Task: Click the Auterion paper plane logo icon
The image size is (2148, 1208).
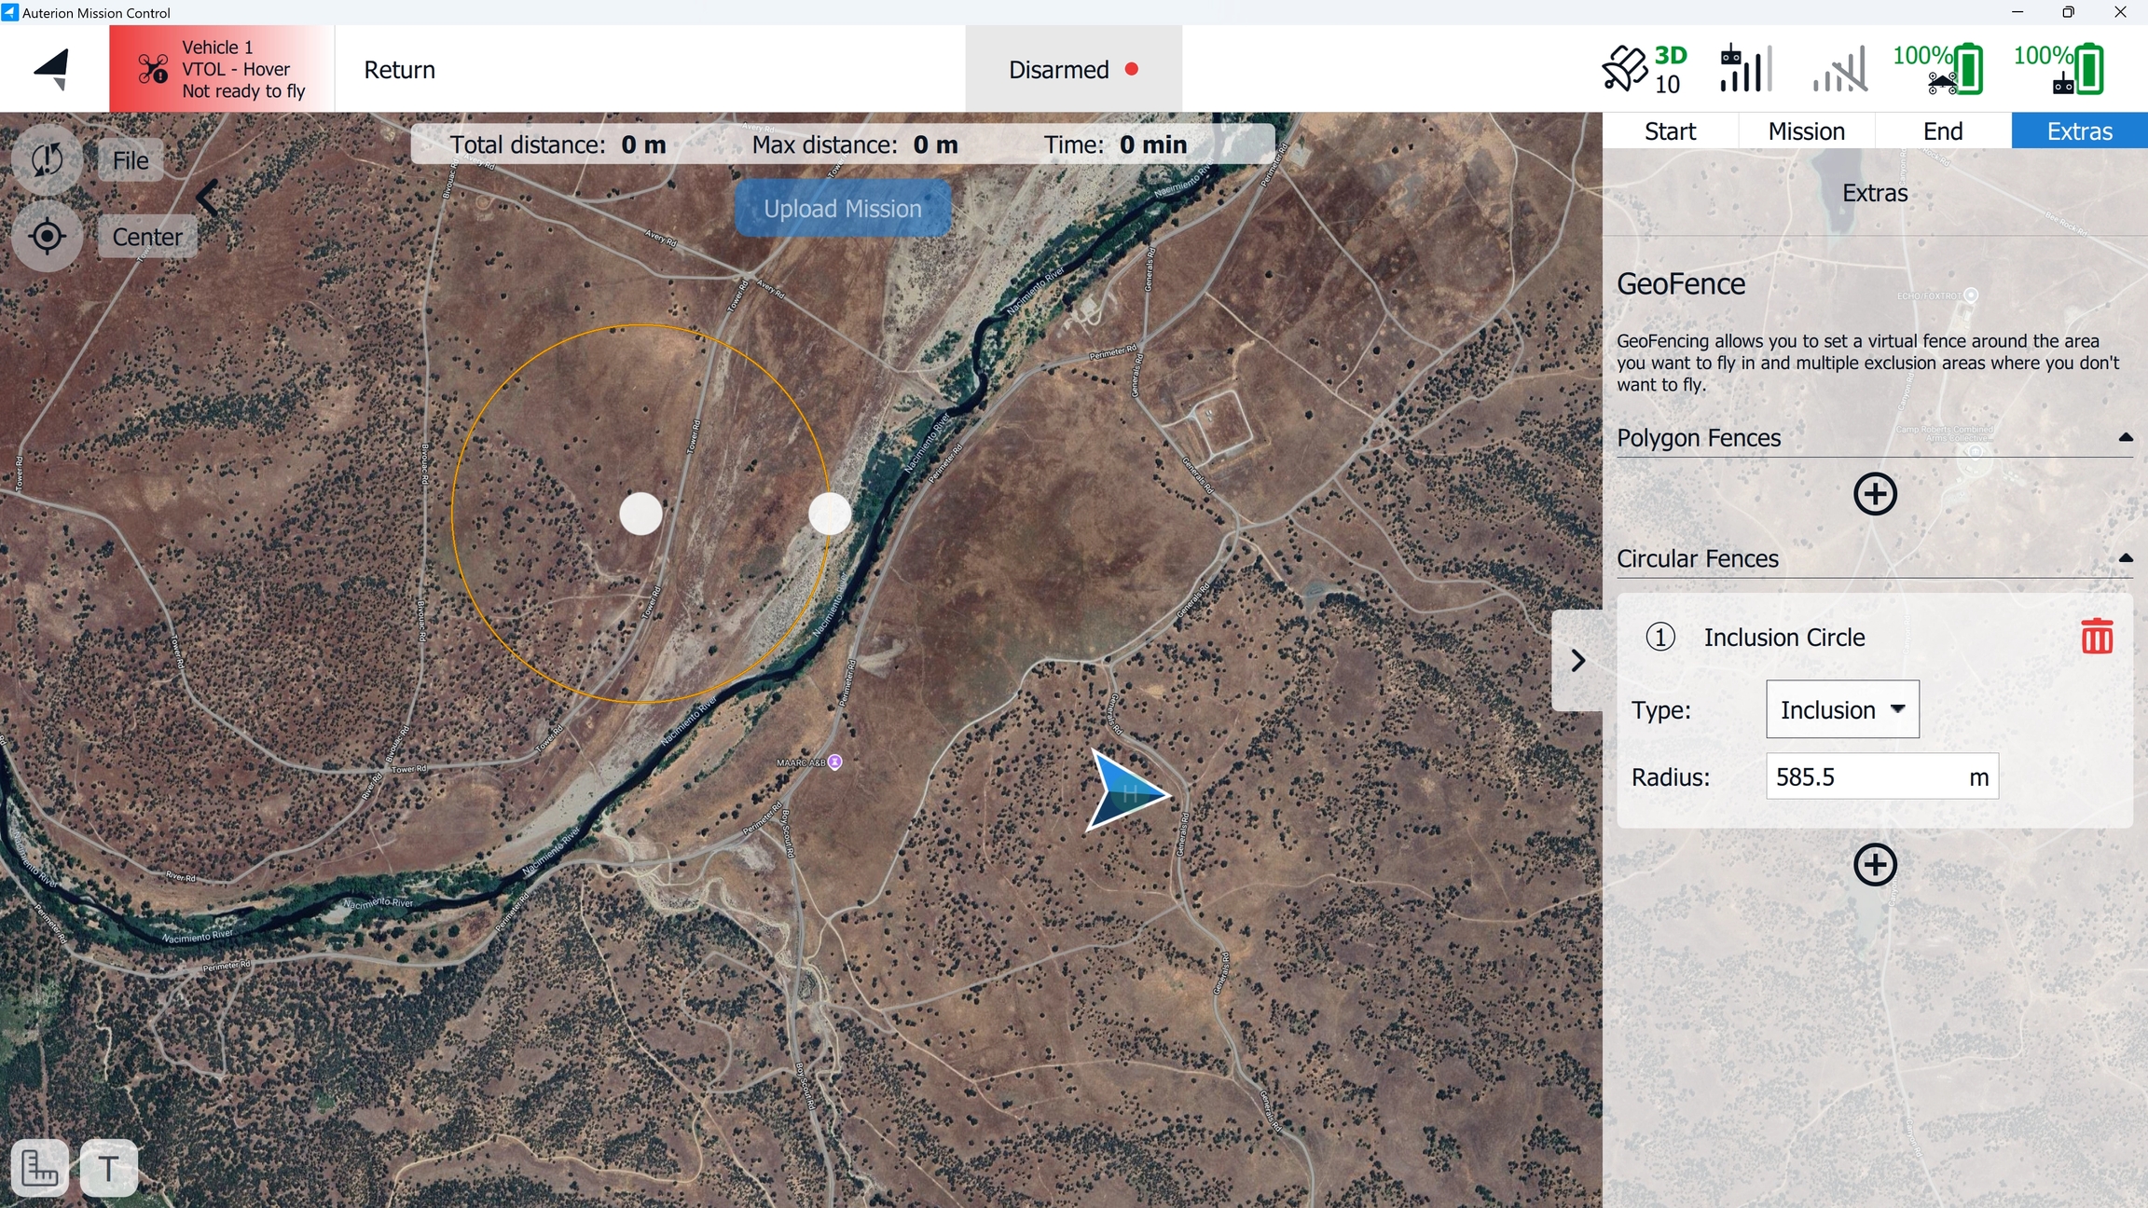Action: (x=53, y=69)
